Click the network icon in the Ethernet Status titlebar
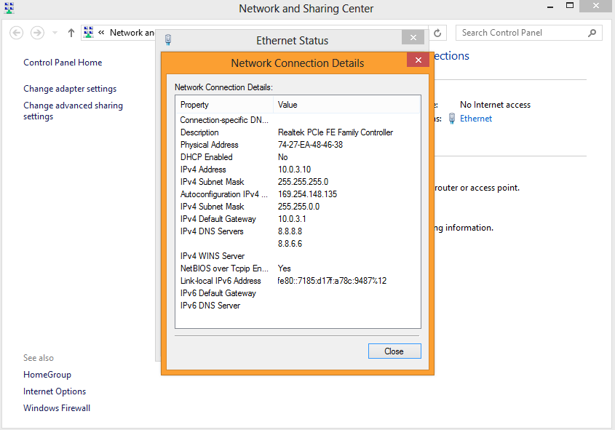 tap(168, 39)
